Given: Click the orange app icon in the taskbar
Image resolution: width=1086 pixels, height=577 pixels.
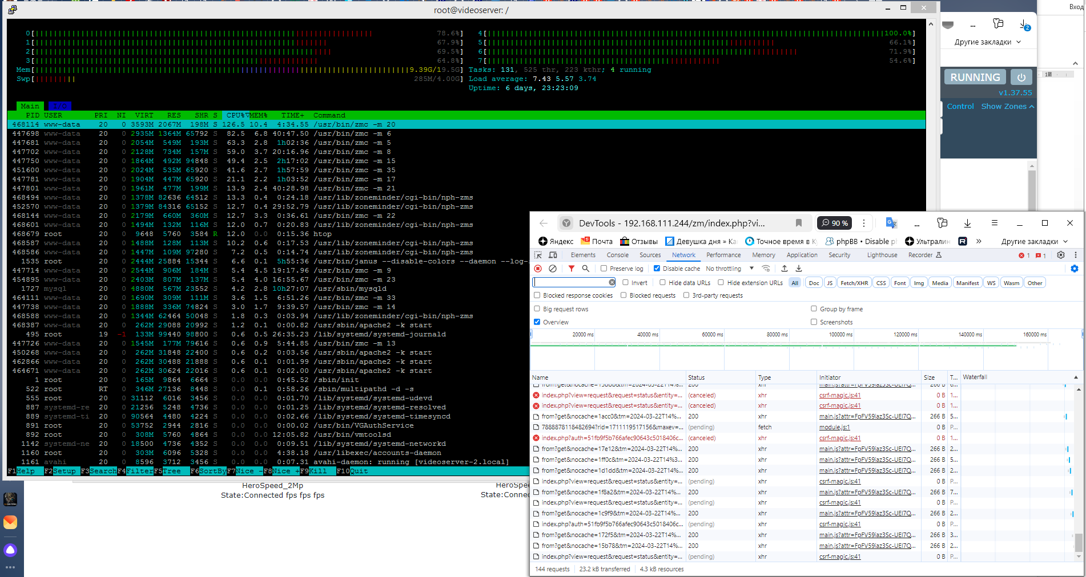Looking at the screenshot, I should coord(10,522).
